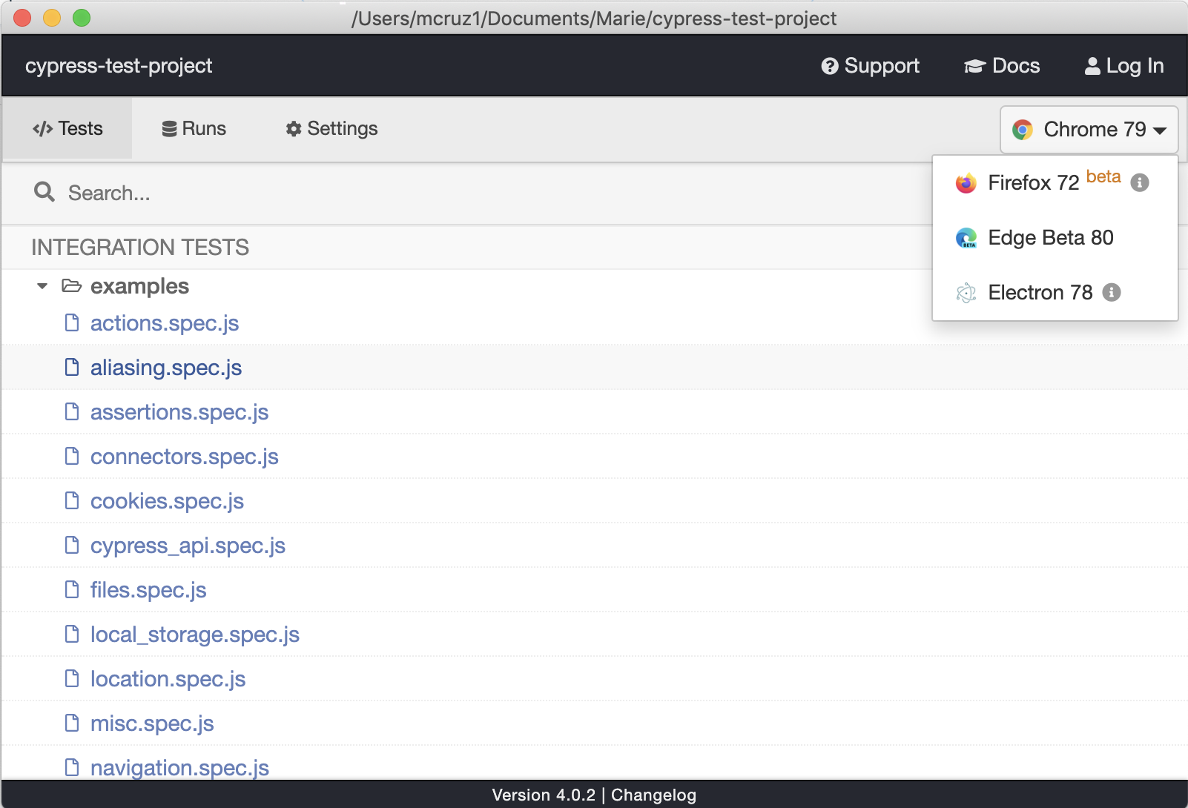This screenshot has width=1188, height=808.
Task: Click file icon beside assertions.spec.js
Action: point(72,411)
